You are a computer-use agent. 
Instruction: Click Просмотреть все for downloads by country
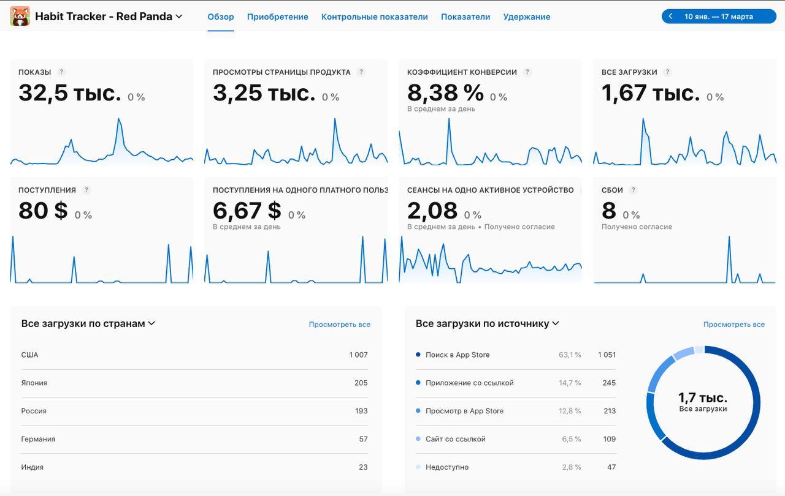pos(340,325)
